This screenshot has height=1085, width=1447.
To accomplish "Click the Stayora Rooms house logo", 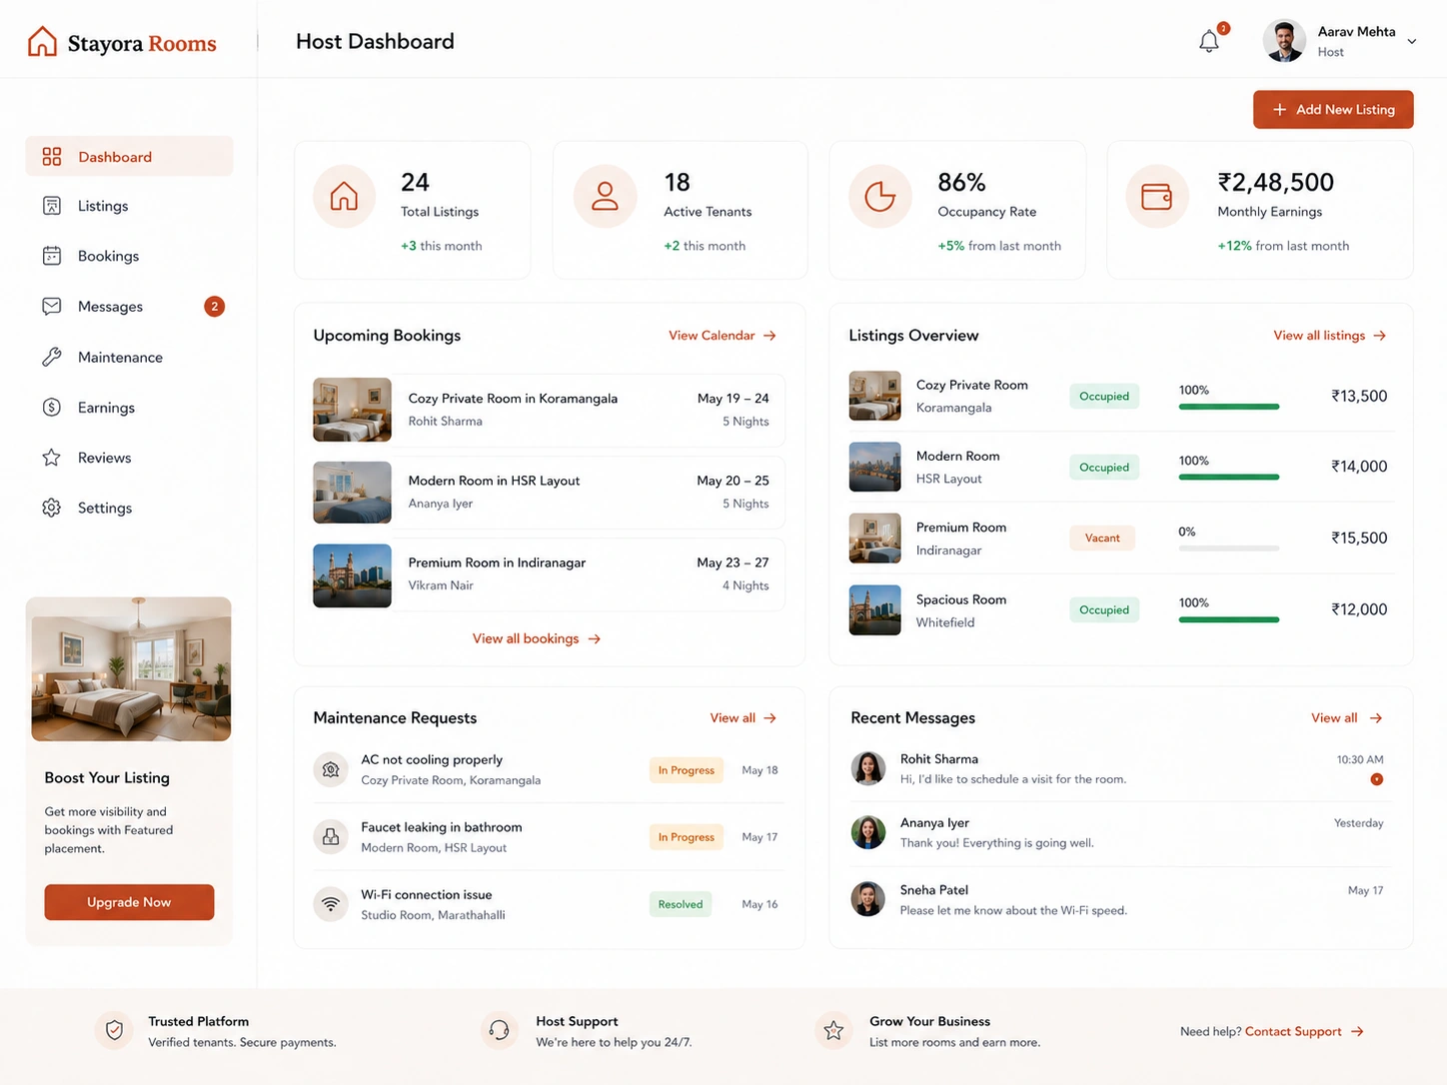I will point(42,42).
